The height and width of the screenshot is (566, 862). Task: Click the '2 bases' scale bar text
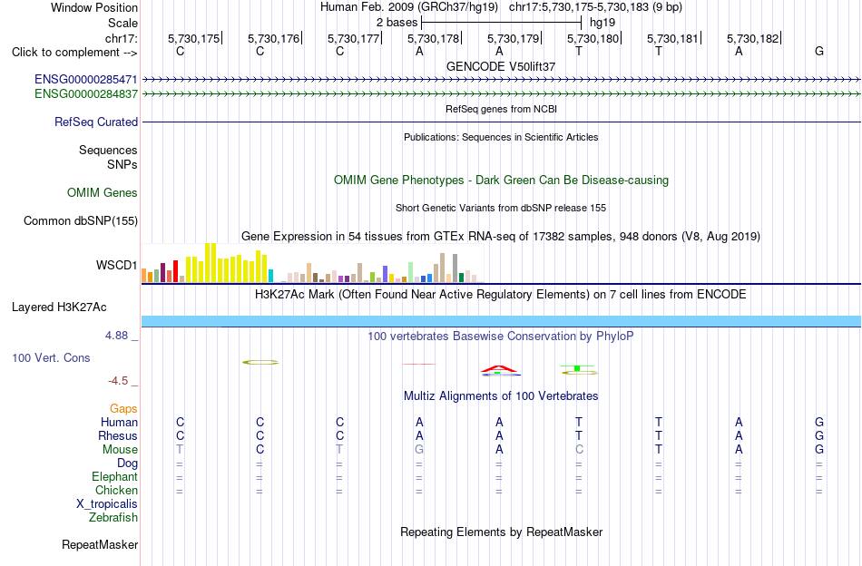tap(397, 23)
